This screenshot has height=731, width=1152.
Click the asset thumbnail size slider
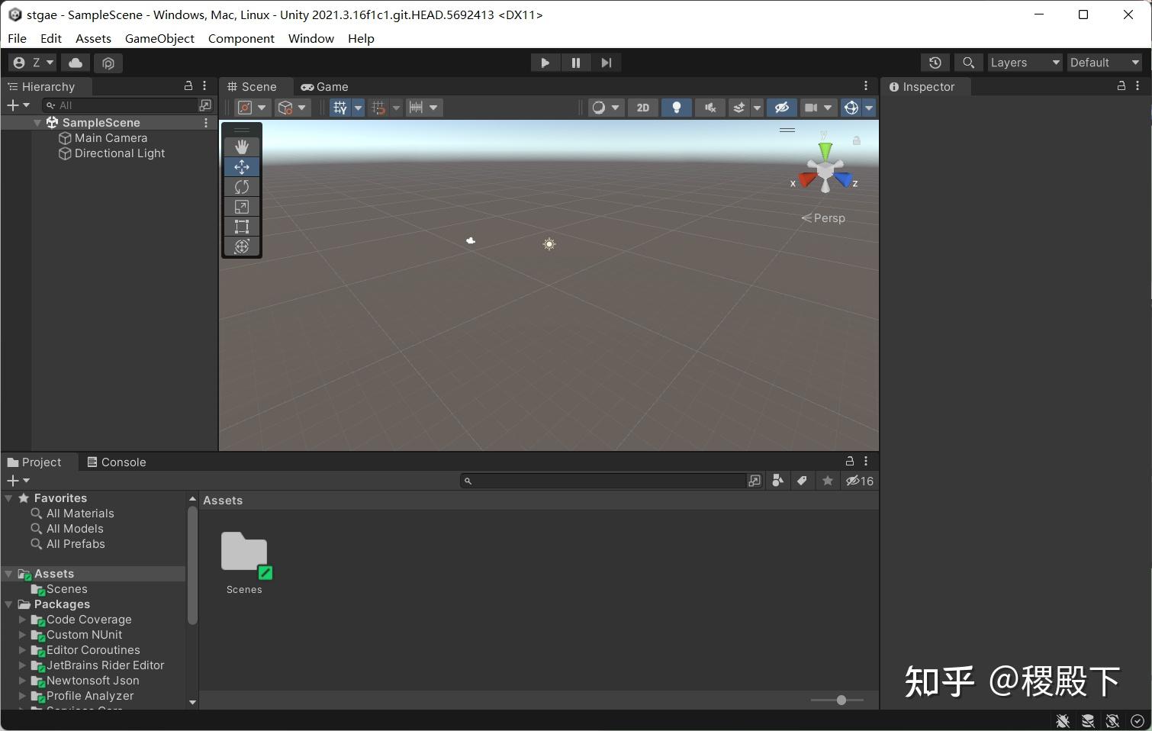[x=841, y=700]
